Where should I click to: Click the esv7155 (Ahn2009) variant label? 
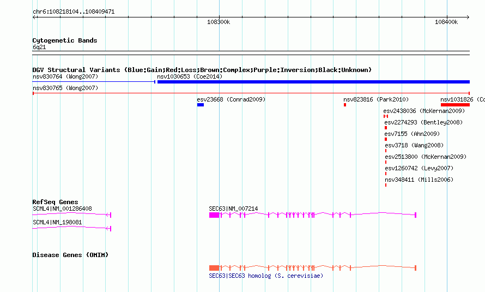[x=412, y=134]
